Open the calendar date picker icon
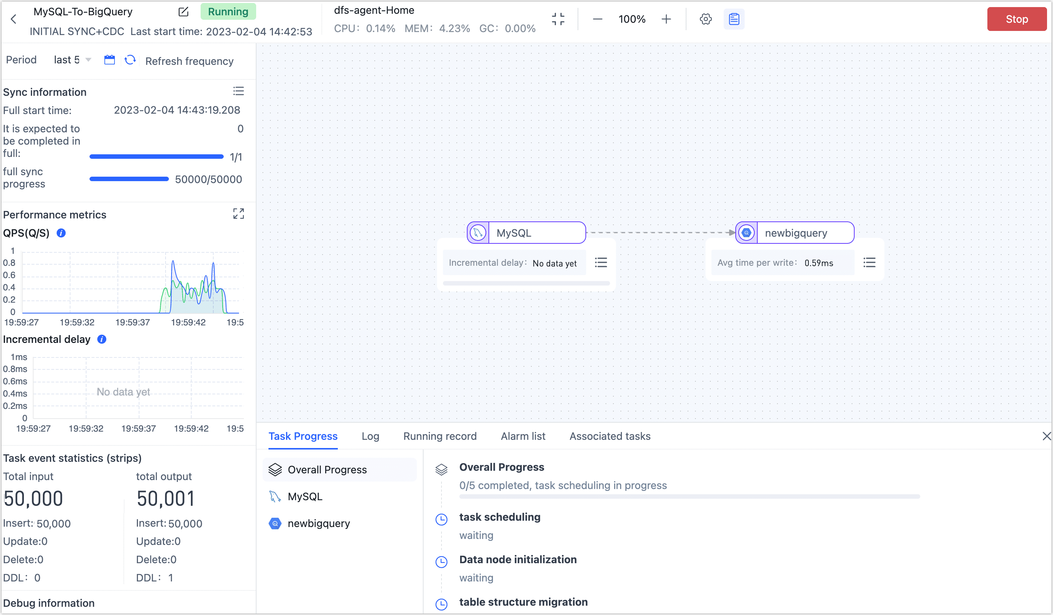 point(110,60)
